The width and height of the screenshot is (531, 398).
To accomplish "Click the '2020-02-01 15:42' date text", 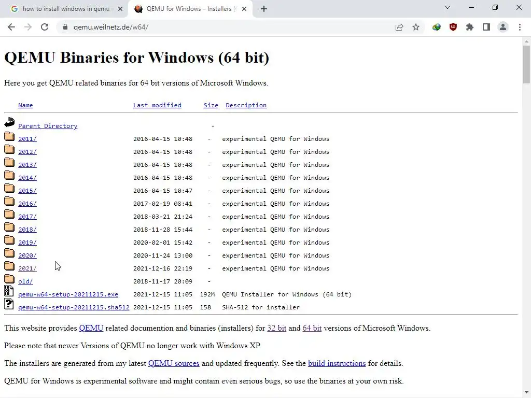I will click(162, 243).
